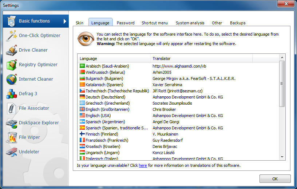Open the Defrag 3 blocks icon

pos(11,94)
